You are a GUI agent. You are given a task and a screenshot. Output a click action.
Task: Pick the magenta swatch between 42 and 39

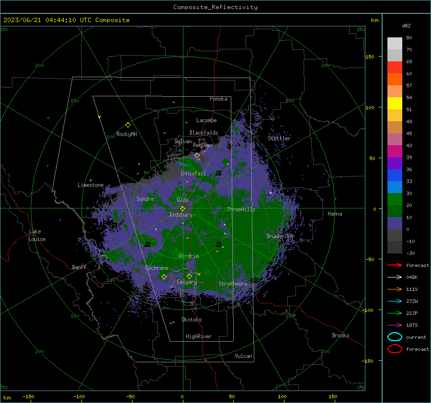click(x=395, y=151)
